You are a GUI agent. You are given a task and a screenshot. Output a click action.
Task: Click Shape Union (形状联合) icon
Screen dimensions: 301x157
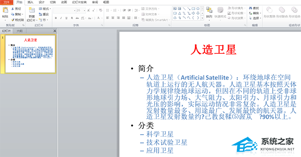coord(282,10)
